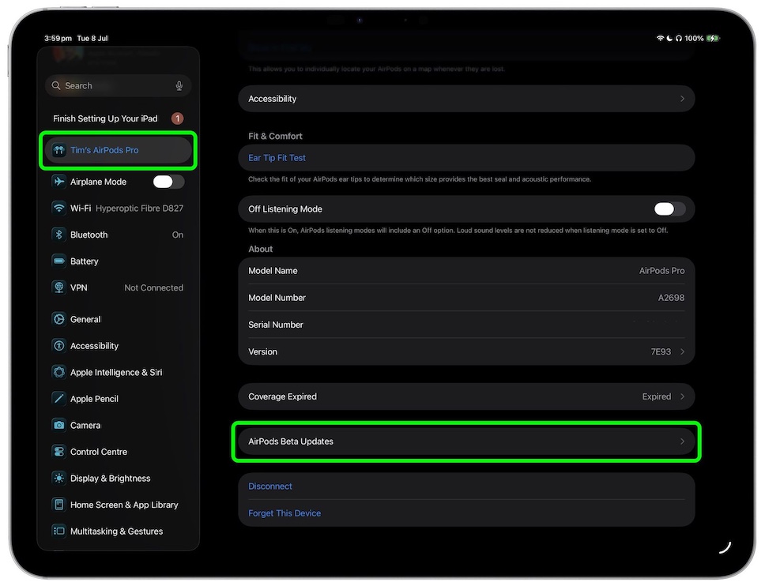The image size is (765, 586).
Task: Open Bluetooth settings via its icon
Action: [x=58, y=235]
